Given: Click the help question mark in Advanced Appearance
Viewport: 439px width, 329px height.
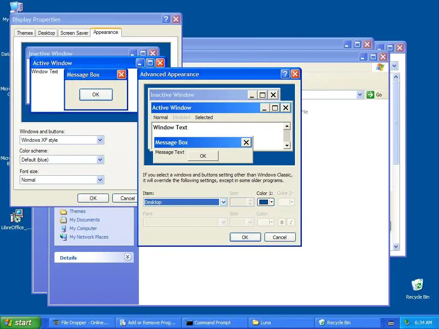Looking at the screenshot, I should coord(285,74).
